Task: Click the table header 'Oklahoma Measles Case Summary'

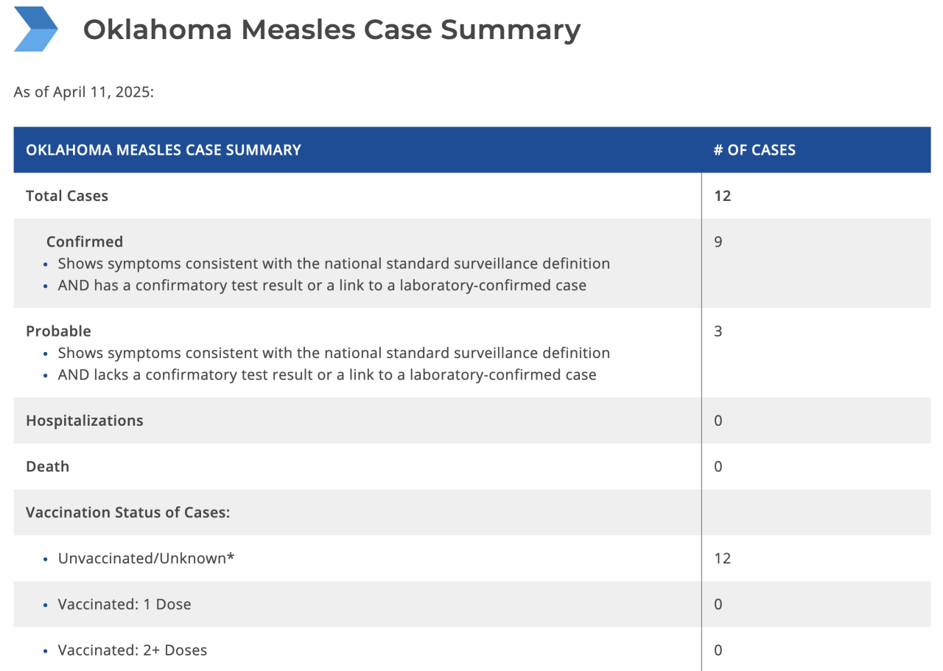Action: [164, 150]
